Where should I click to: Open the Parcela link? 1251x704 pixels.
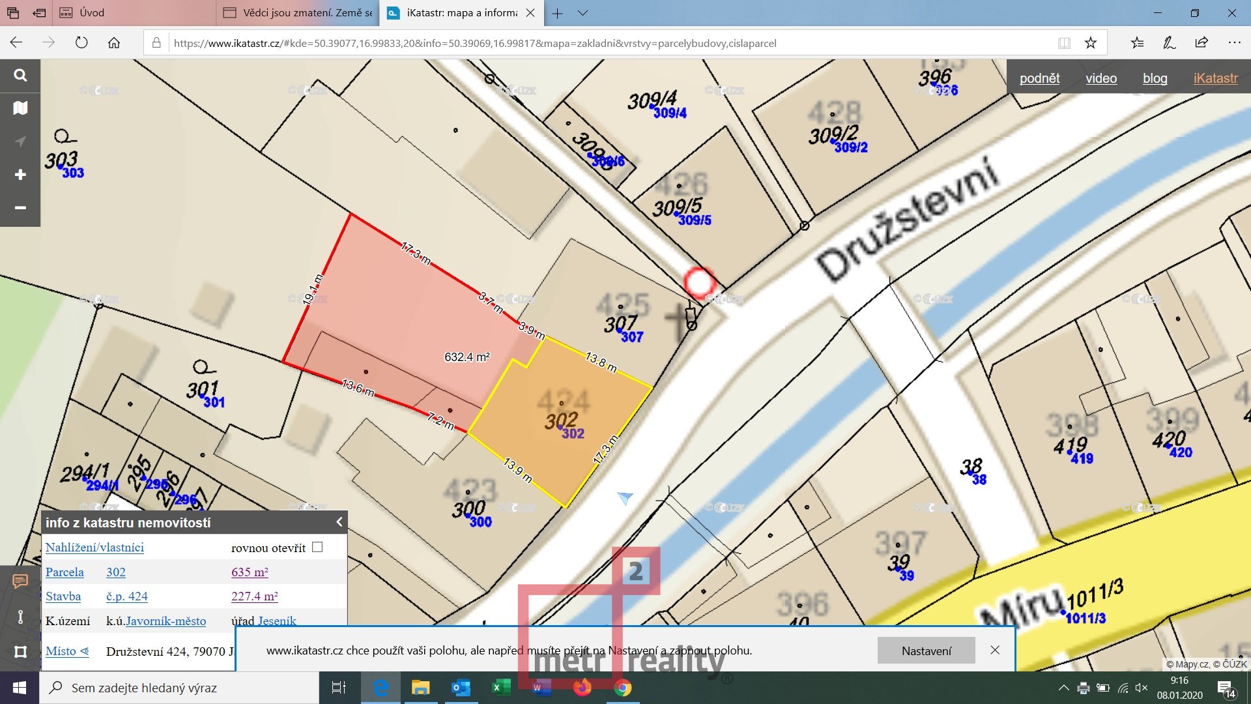coord(65,572)
